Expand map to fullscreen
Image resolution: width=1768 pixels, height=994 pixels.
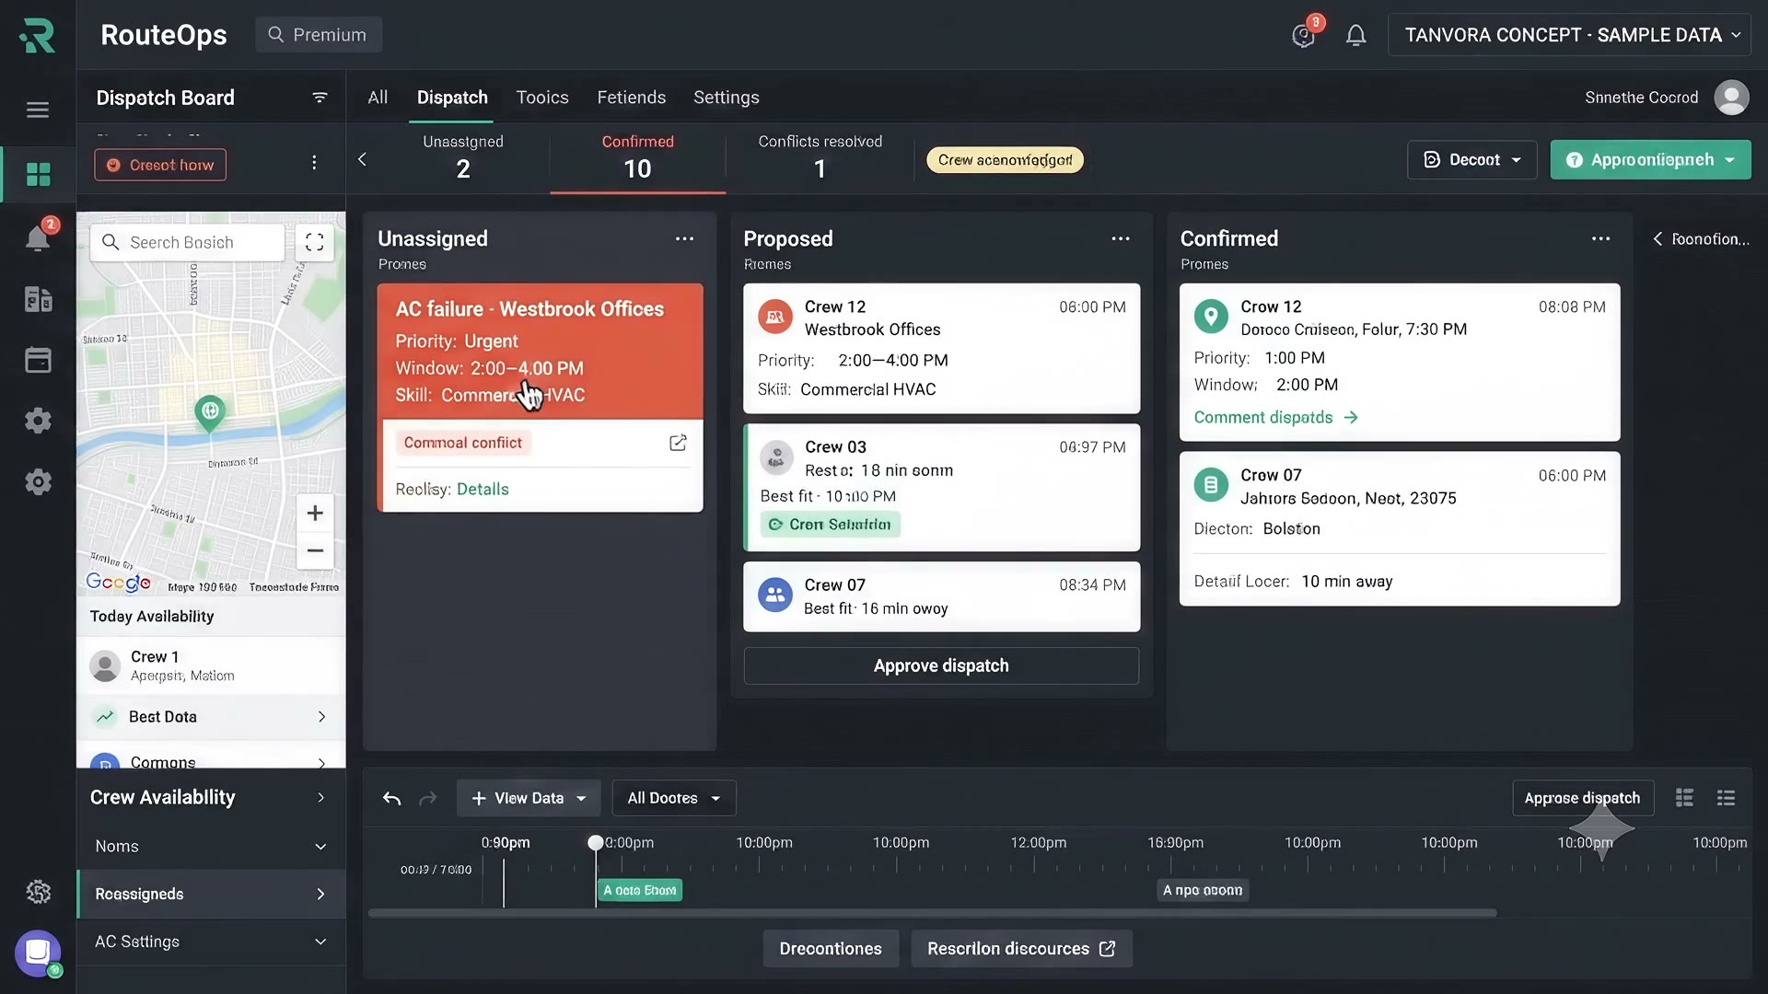point(315,242)
